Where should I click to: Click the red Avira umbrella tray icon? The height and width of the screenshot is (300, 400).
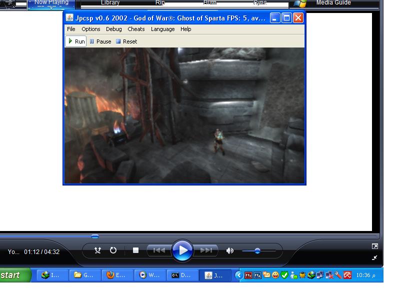tap(347, 275)
